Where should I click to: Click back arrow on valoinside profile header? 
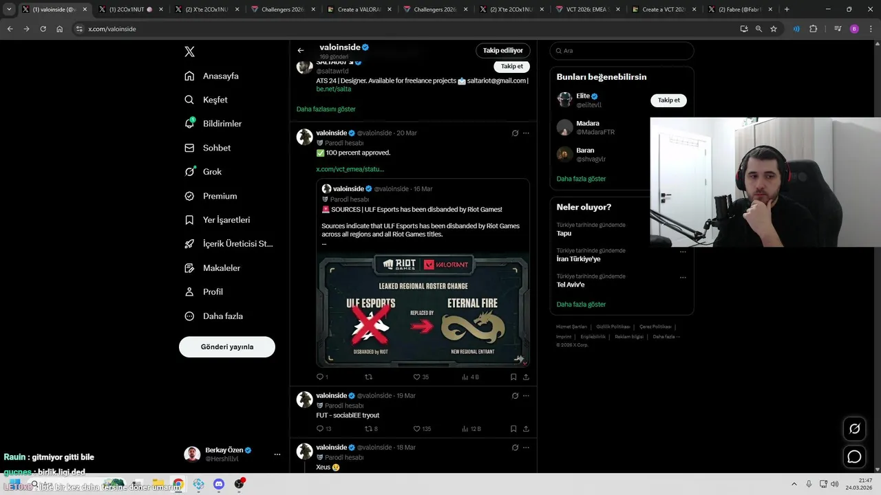[x=301, y=50]
